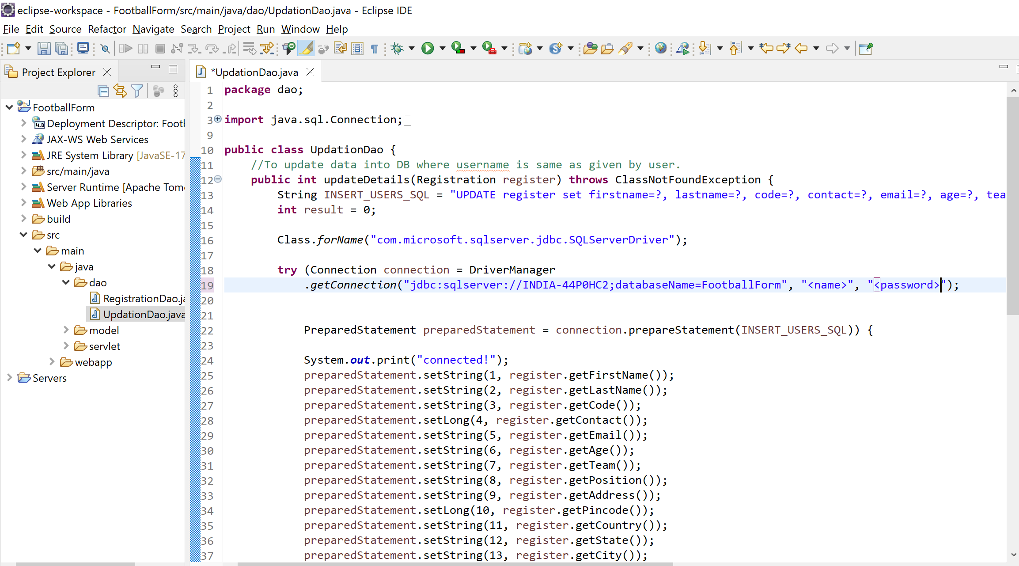Expand the Servers tree item

(10, 378)
